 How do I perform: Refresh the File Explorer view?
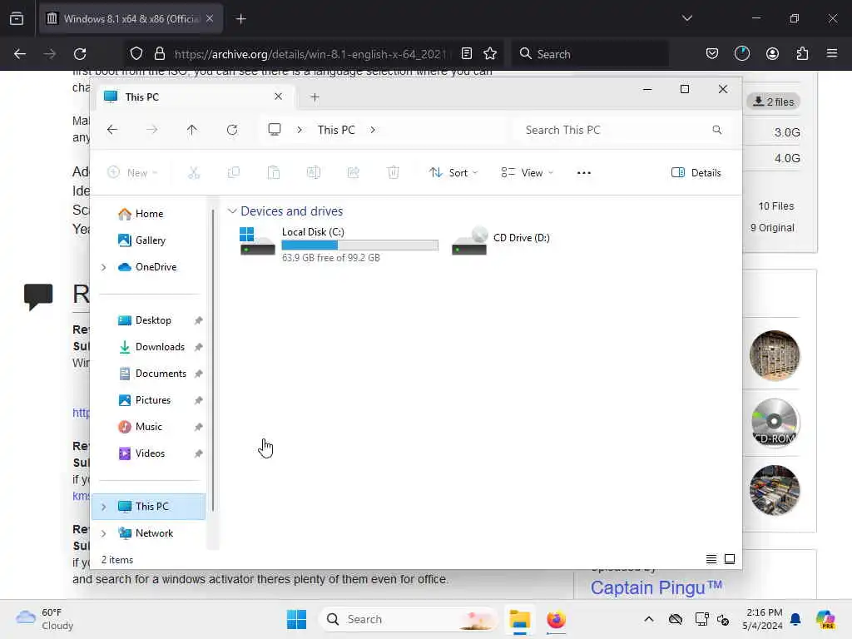pyautogui.click(x=232, y=130)
